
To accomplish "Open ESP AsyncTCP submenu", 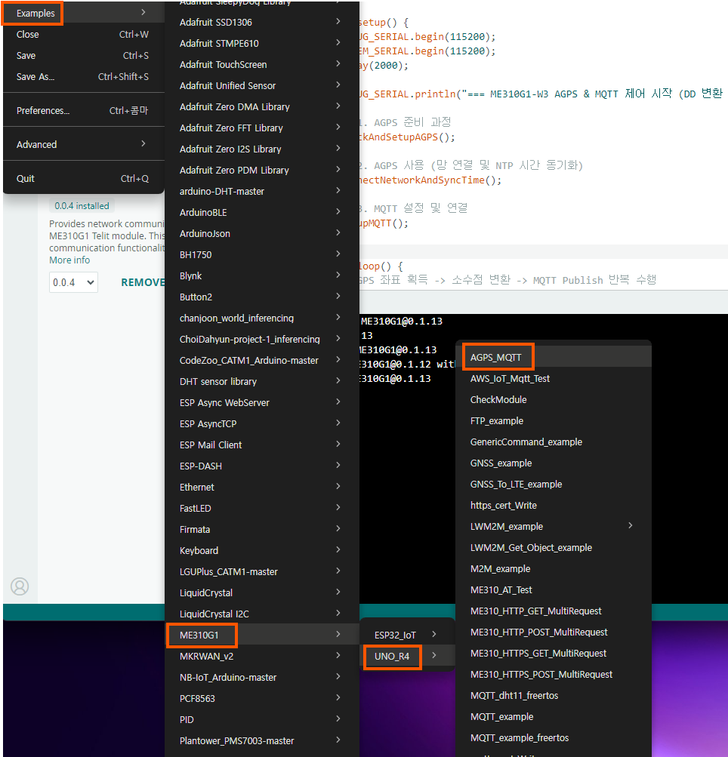I will 262,424.
